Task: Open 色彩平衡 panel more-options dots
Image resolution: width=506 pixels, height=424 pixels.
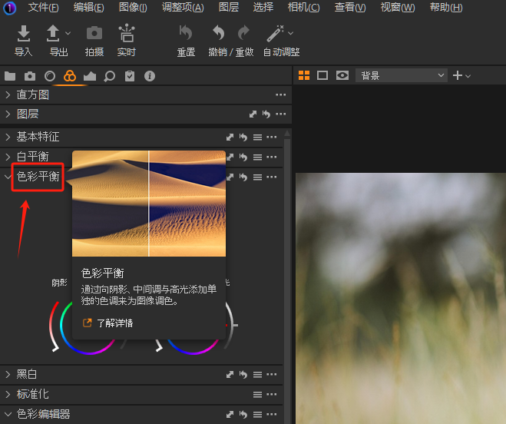Action: [x=272, y=177]
